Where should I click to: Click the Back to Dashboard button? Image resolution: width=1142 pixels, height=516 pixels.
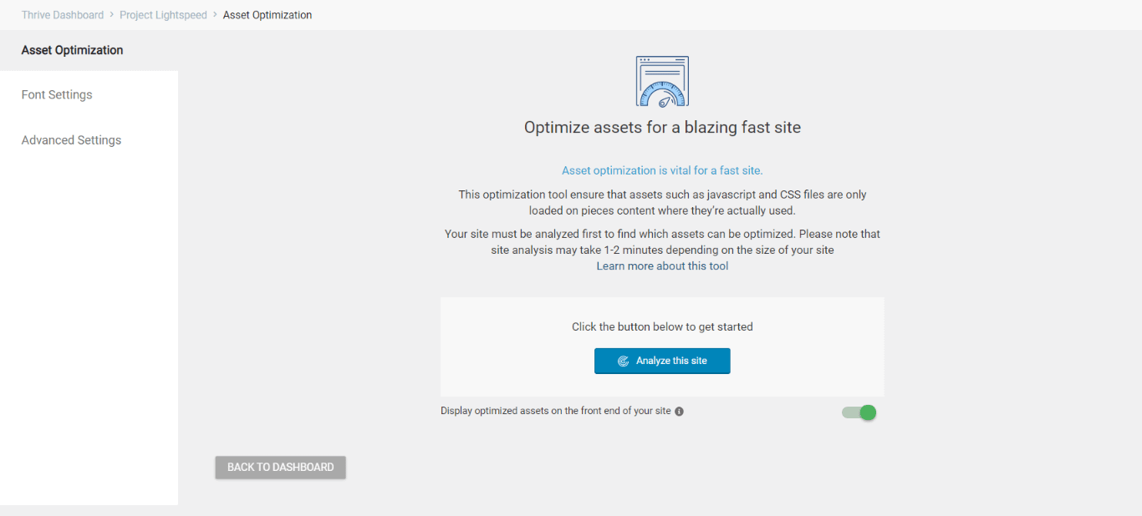[280, 468]
